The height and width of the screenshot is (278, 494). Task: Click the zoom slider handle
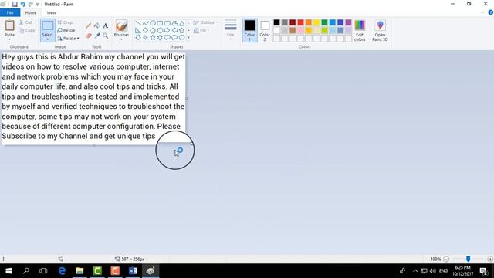[x=469, y=259]
